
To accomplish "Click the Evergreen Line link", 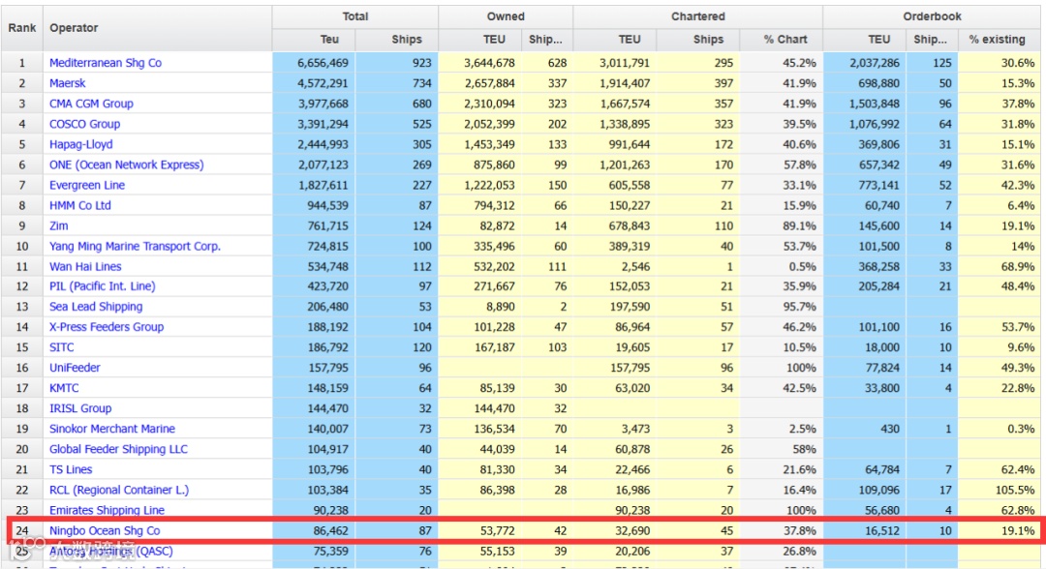I will point(87,185).
